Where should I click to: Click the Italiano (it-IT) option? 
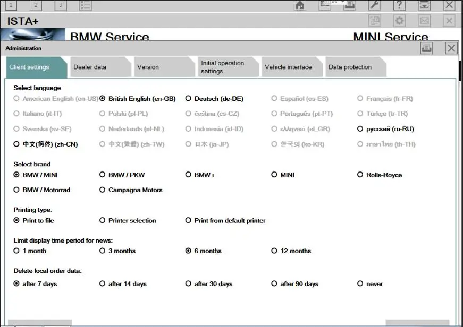point(38,114)
